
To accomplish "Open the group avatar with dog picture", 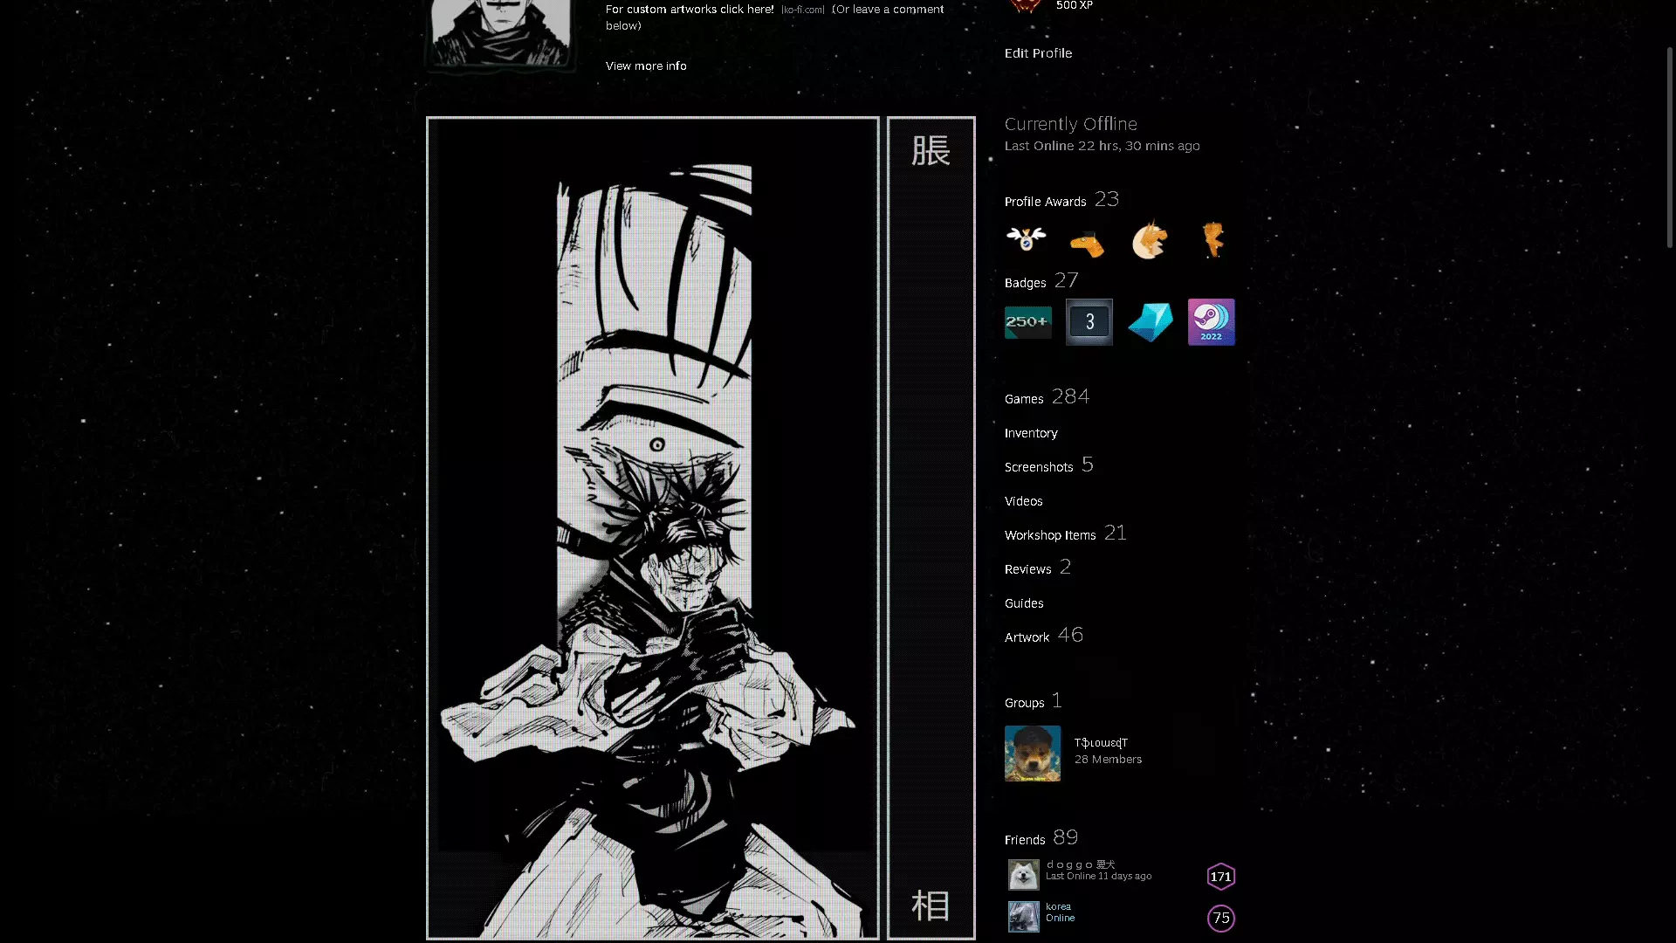I will pyautogui.click(x=1033, y=754).
